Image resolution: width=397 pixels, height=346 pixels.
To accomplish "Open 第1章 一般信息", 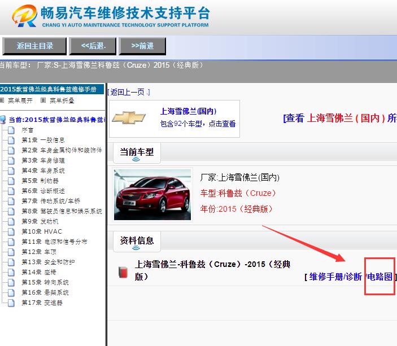I will 43,140.
